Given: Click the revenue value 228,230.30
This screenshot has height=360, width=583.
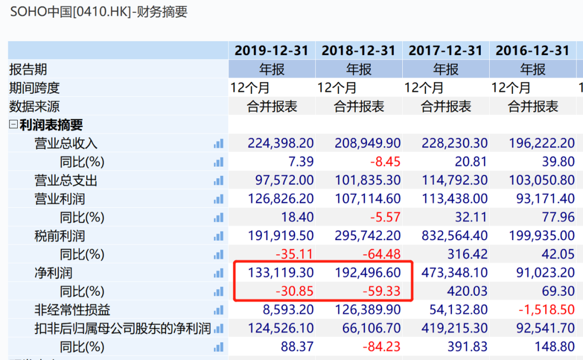Looking at the screenshot, I should [455, 143].
